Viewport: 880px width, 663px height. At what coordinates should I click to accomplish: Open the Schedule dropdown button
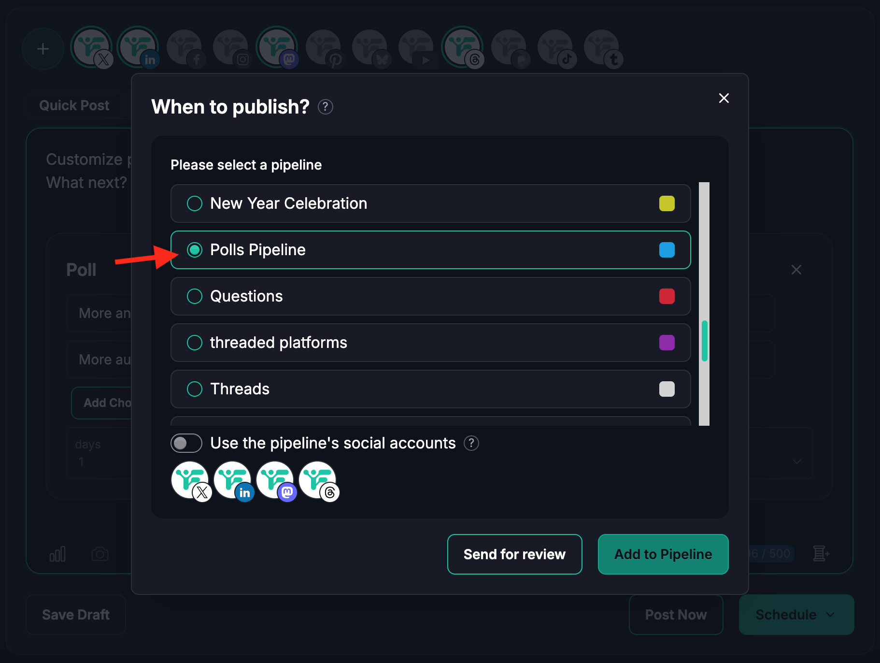(x=796, y=615)
